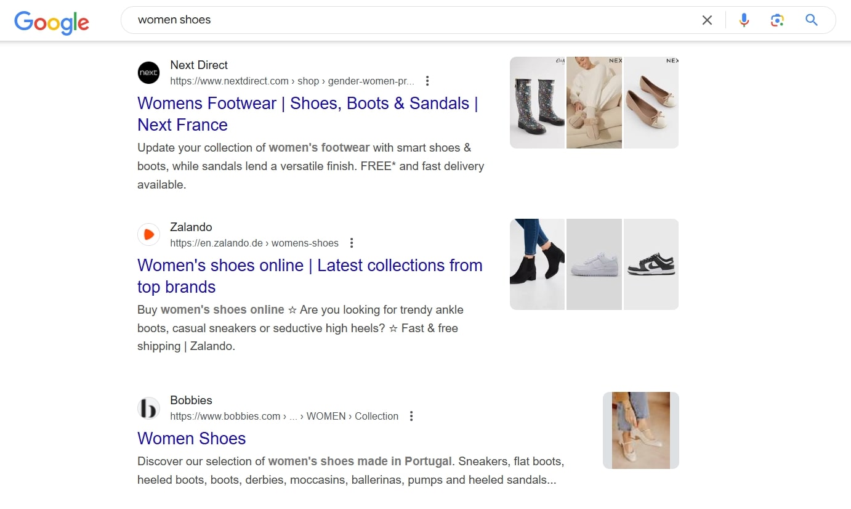Click the Zalando 'Buy women's shoes online' snippet
The width and height of the screenshot is (851, 509).
point(300,328)
